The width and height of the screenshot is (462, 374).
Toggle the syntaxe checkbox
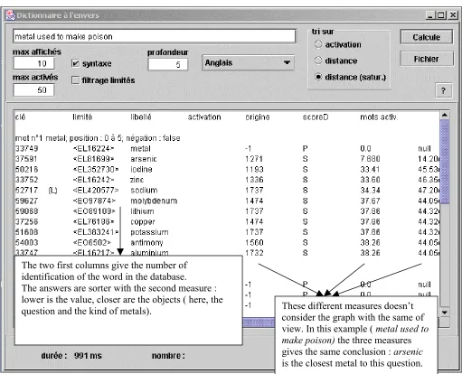coord(75,63)
